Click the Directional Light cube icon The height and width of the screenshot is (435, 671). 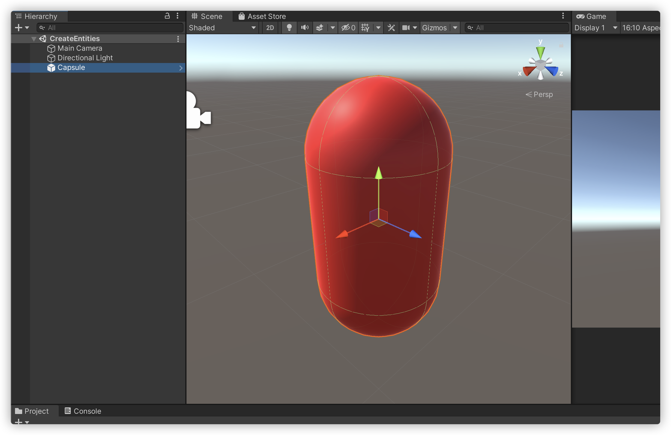point(51,58)
